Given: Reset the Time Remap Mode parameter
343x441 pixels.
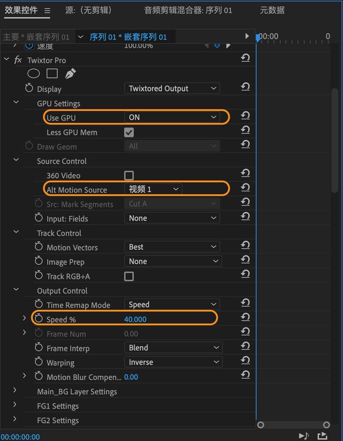Looking at the screenshot, I should click(245, 303).
